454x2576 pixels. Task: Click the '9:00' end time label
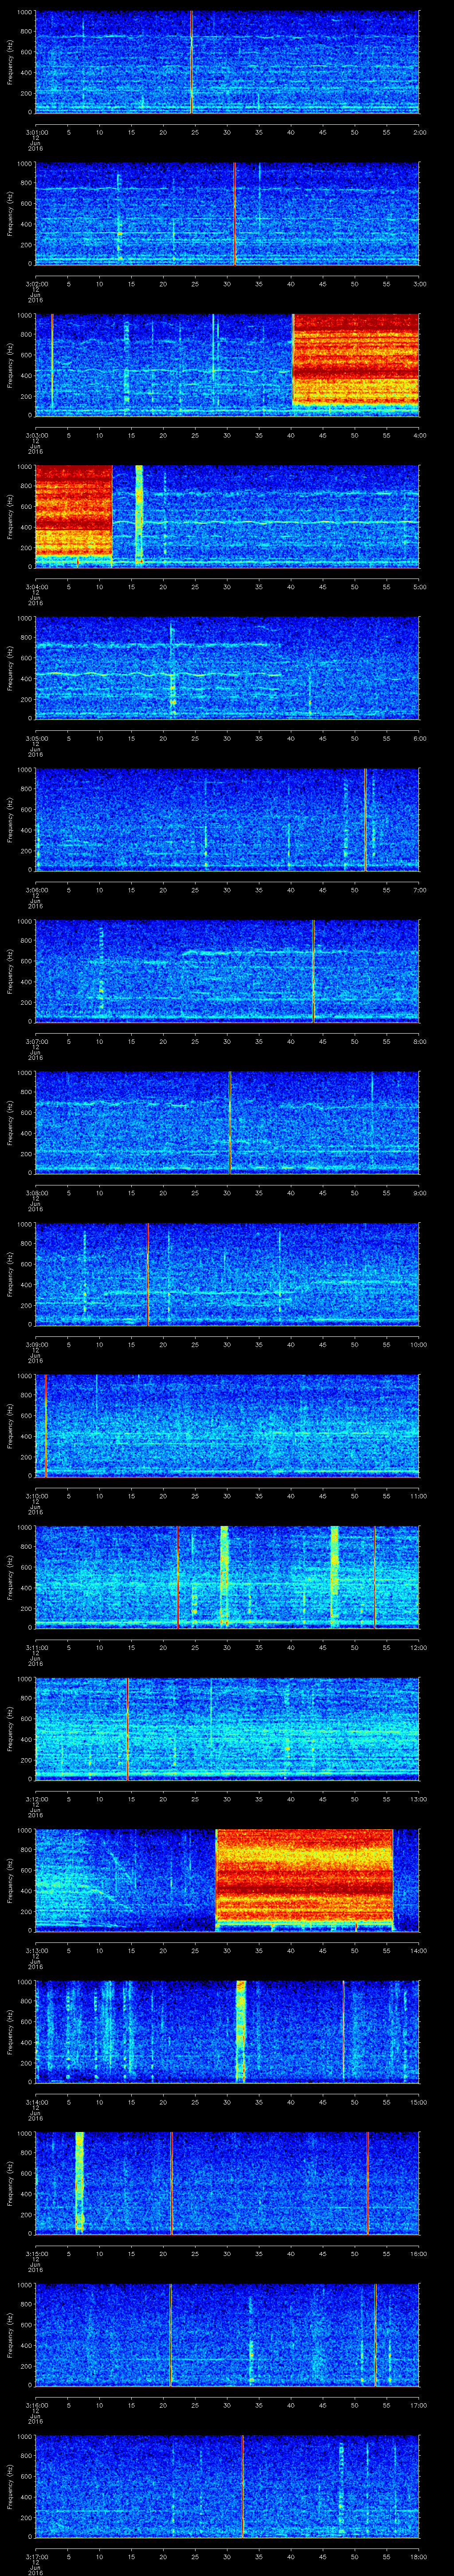[419, 1192]
